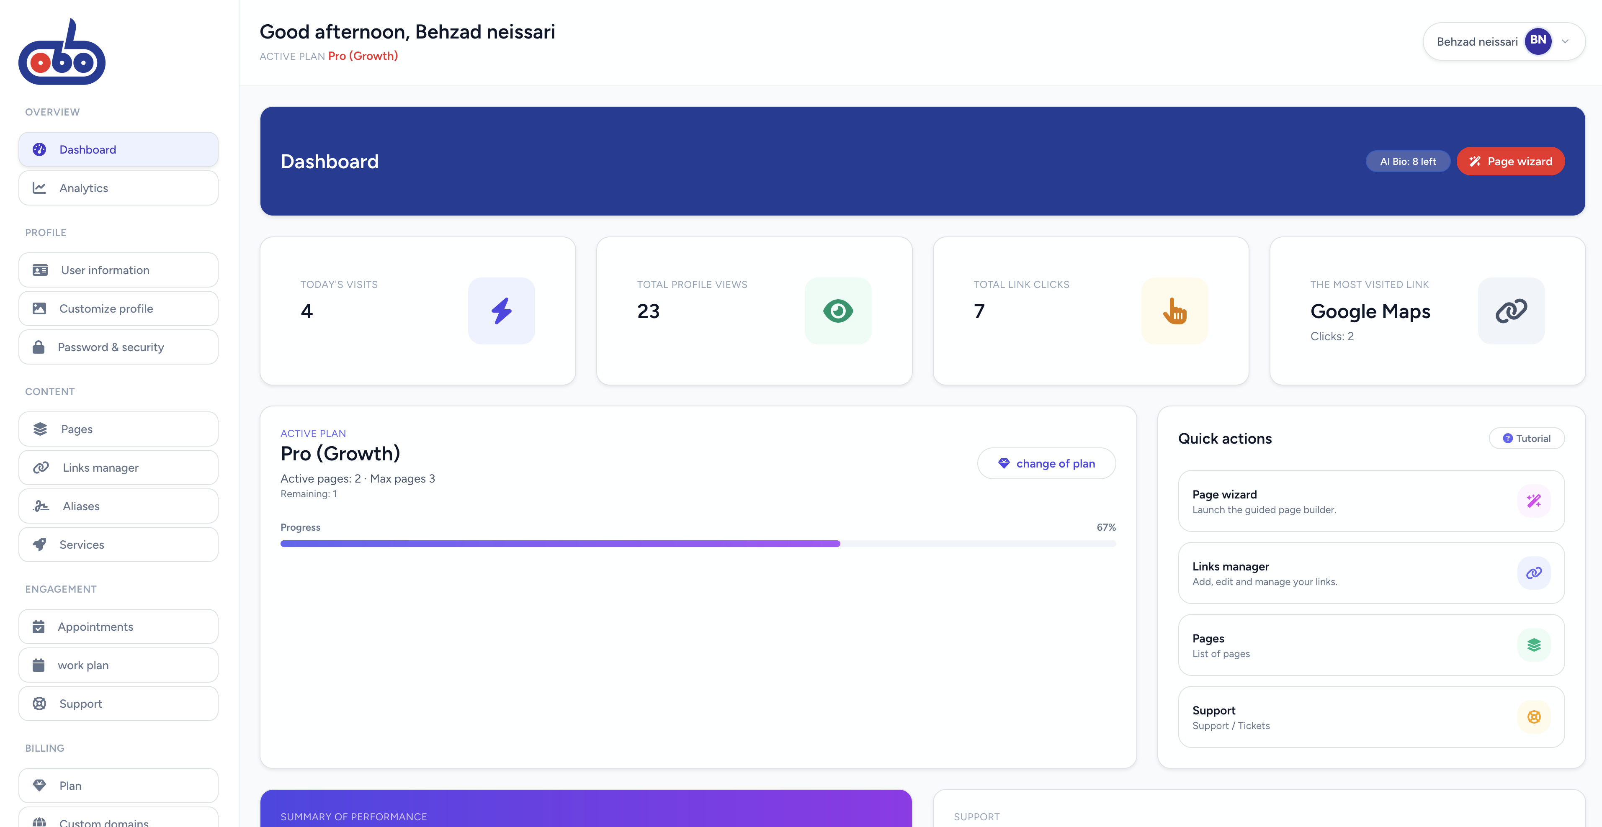The width and height of the screenshot is (1602, 827).
Task: Open the change of plan selector
Action: [x=1046, y=462]
